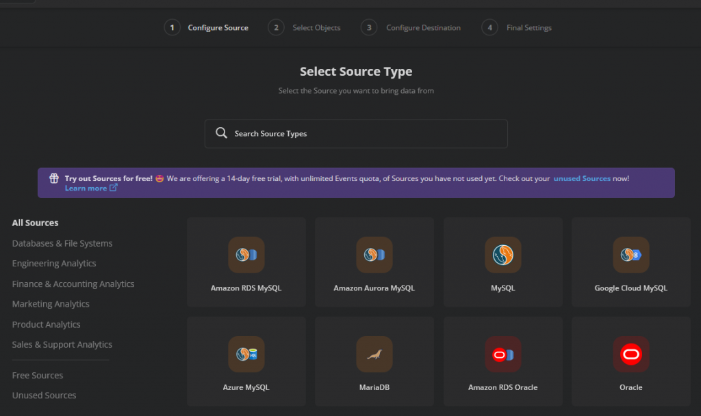This screenshot has width=701, height=416.
Task: Click the Azure MySQL card label
Action: (246, 387)
